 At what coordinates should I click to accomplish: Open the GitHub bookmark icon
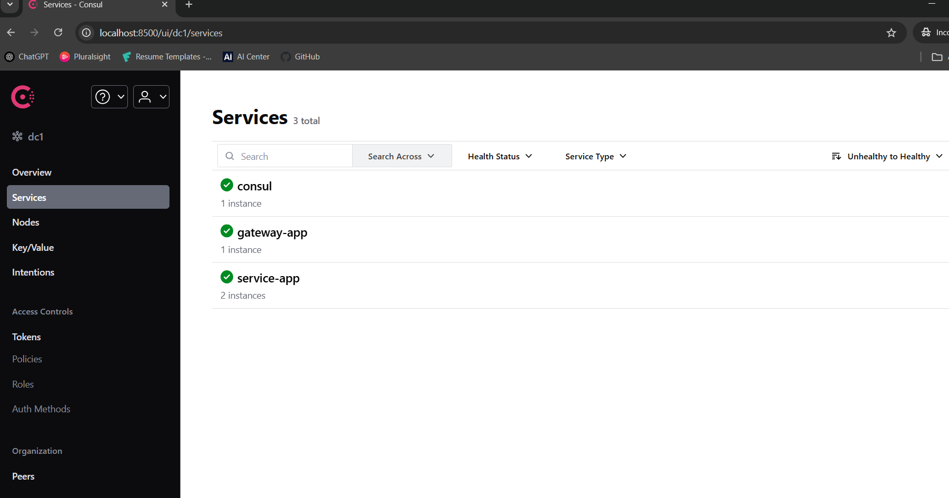click(286, 56)
